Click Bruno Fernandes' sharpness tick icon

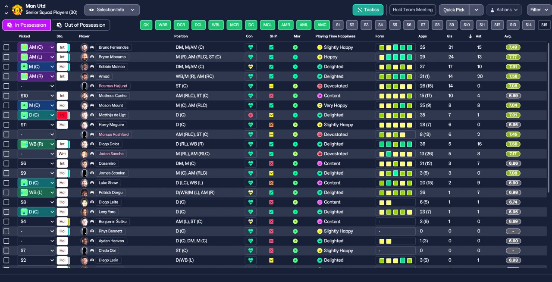271,47
